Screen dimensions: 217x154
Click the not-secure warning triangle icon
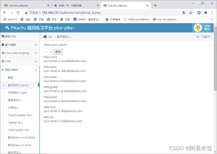coord(26,13)
